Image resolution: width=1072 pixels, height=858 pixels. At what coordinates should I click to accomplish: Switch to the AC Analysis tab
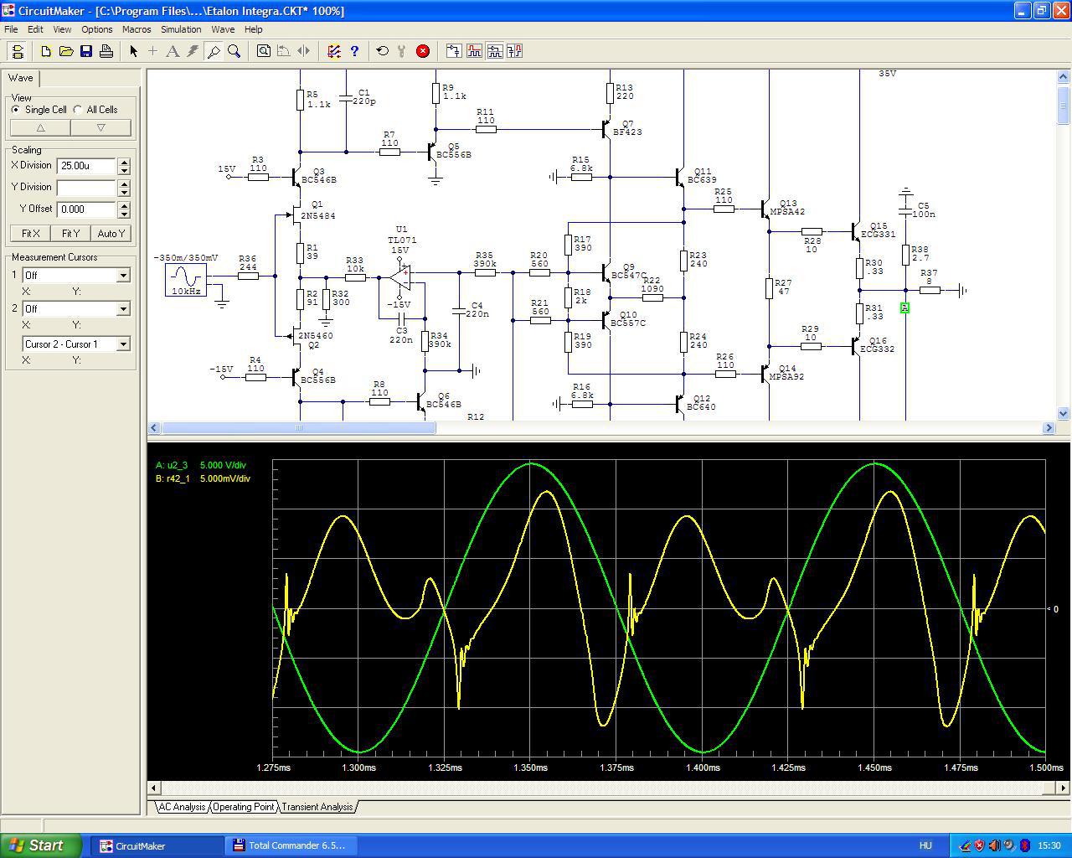182,807
